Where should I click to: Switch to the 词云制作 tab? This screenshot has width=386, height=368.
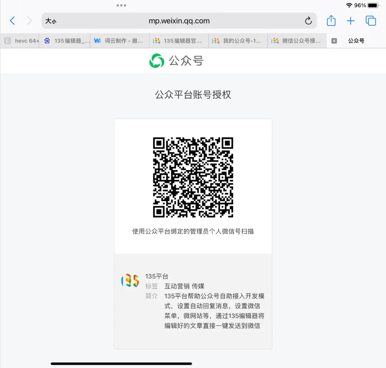point(120,41)
